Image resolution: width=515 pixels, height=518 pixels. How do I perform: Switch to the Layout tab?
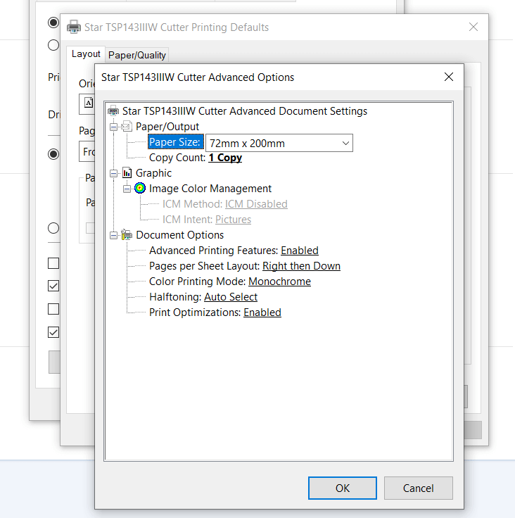[86, 54]
